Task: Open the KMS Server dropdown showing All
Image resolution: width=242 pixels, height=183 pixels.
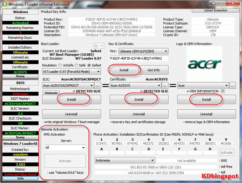Action: [x=65, y=148]
